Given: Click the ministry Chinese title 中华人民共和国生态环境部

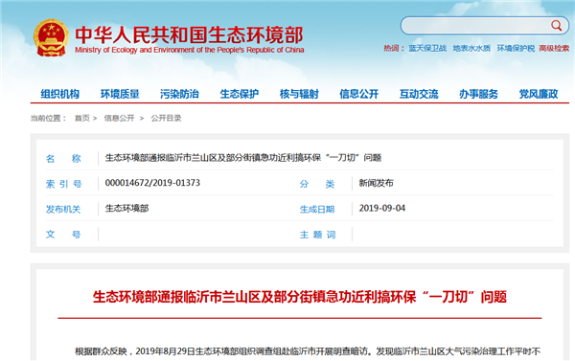Looking at the screenshot, I should (x=189, y=34).
